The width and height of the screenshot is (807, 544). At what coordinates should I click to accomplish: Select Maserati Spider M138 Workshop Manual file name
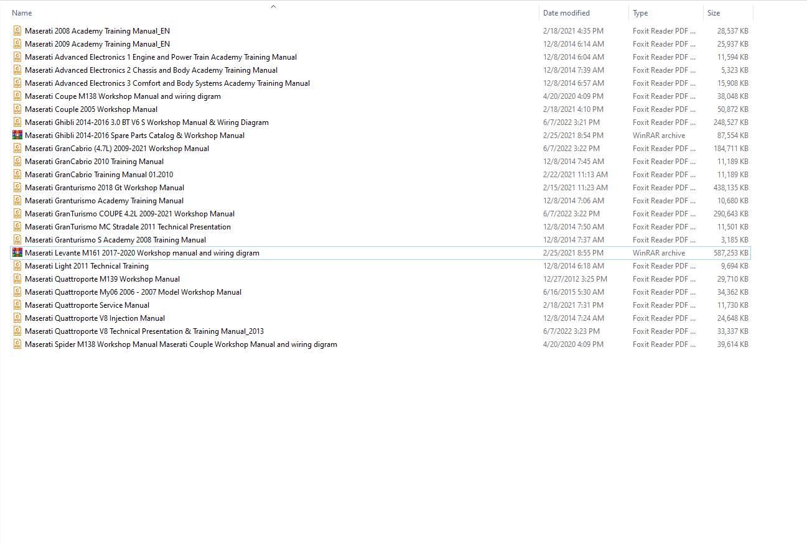(x=181, y=344)
